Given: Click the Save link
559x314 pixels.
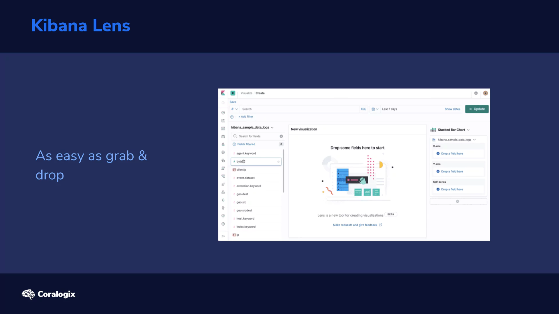Looking at the screenshot, I should tap(233, 102).
